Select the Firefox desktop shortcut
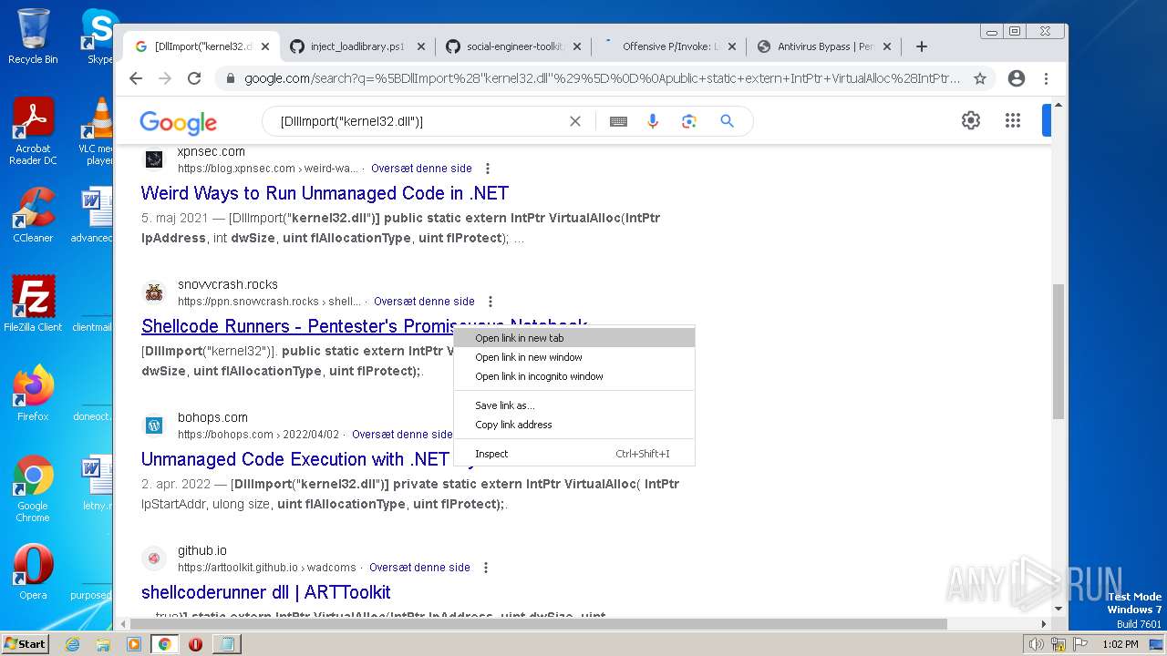Image resolution: width=1167 pixels, height=656 pixels. coord(33,394)
